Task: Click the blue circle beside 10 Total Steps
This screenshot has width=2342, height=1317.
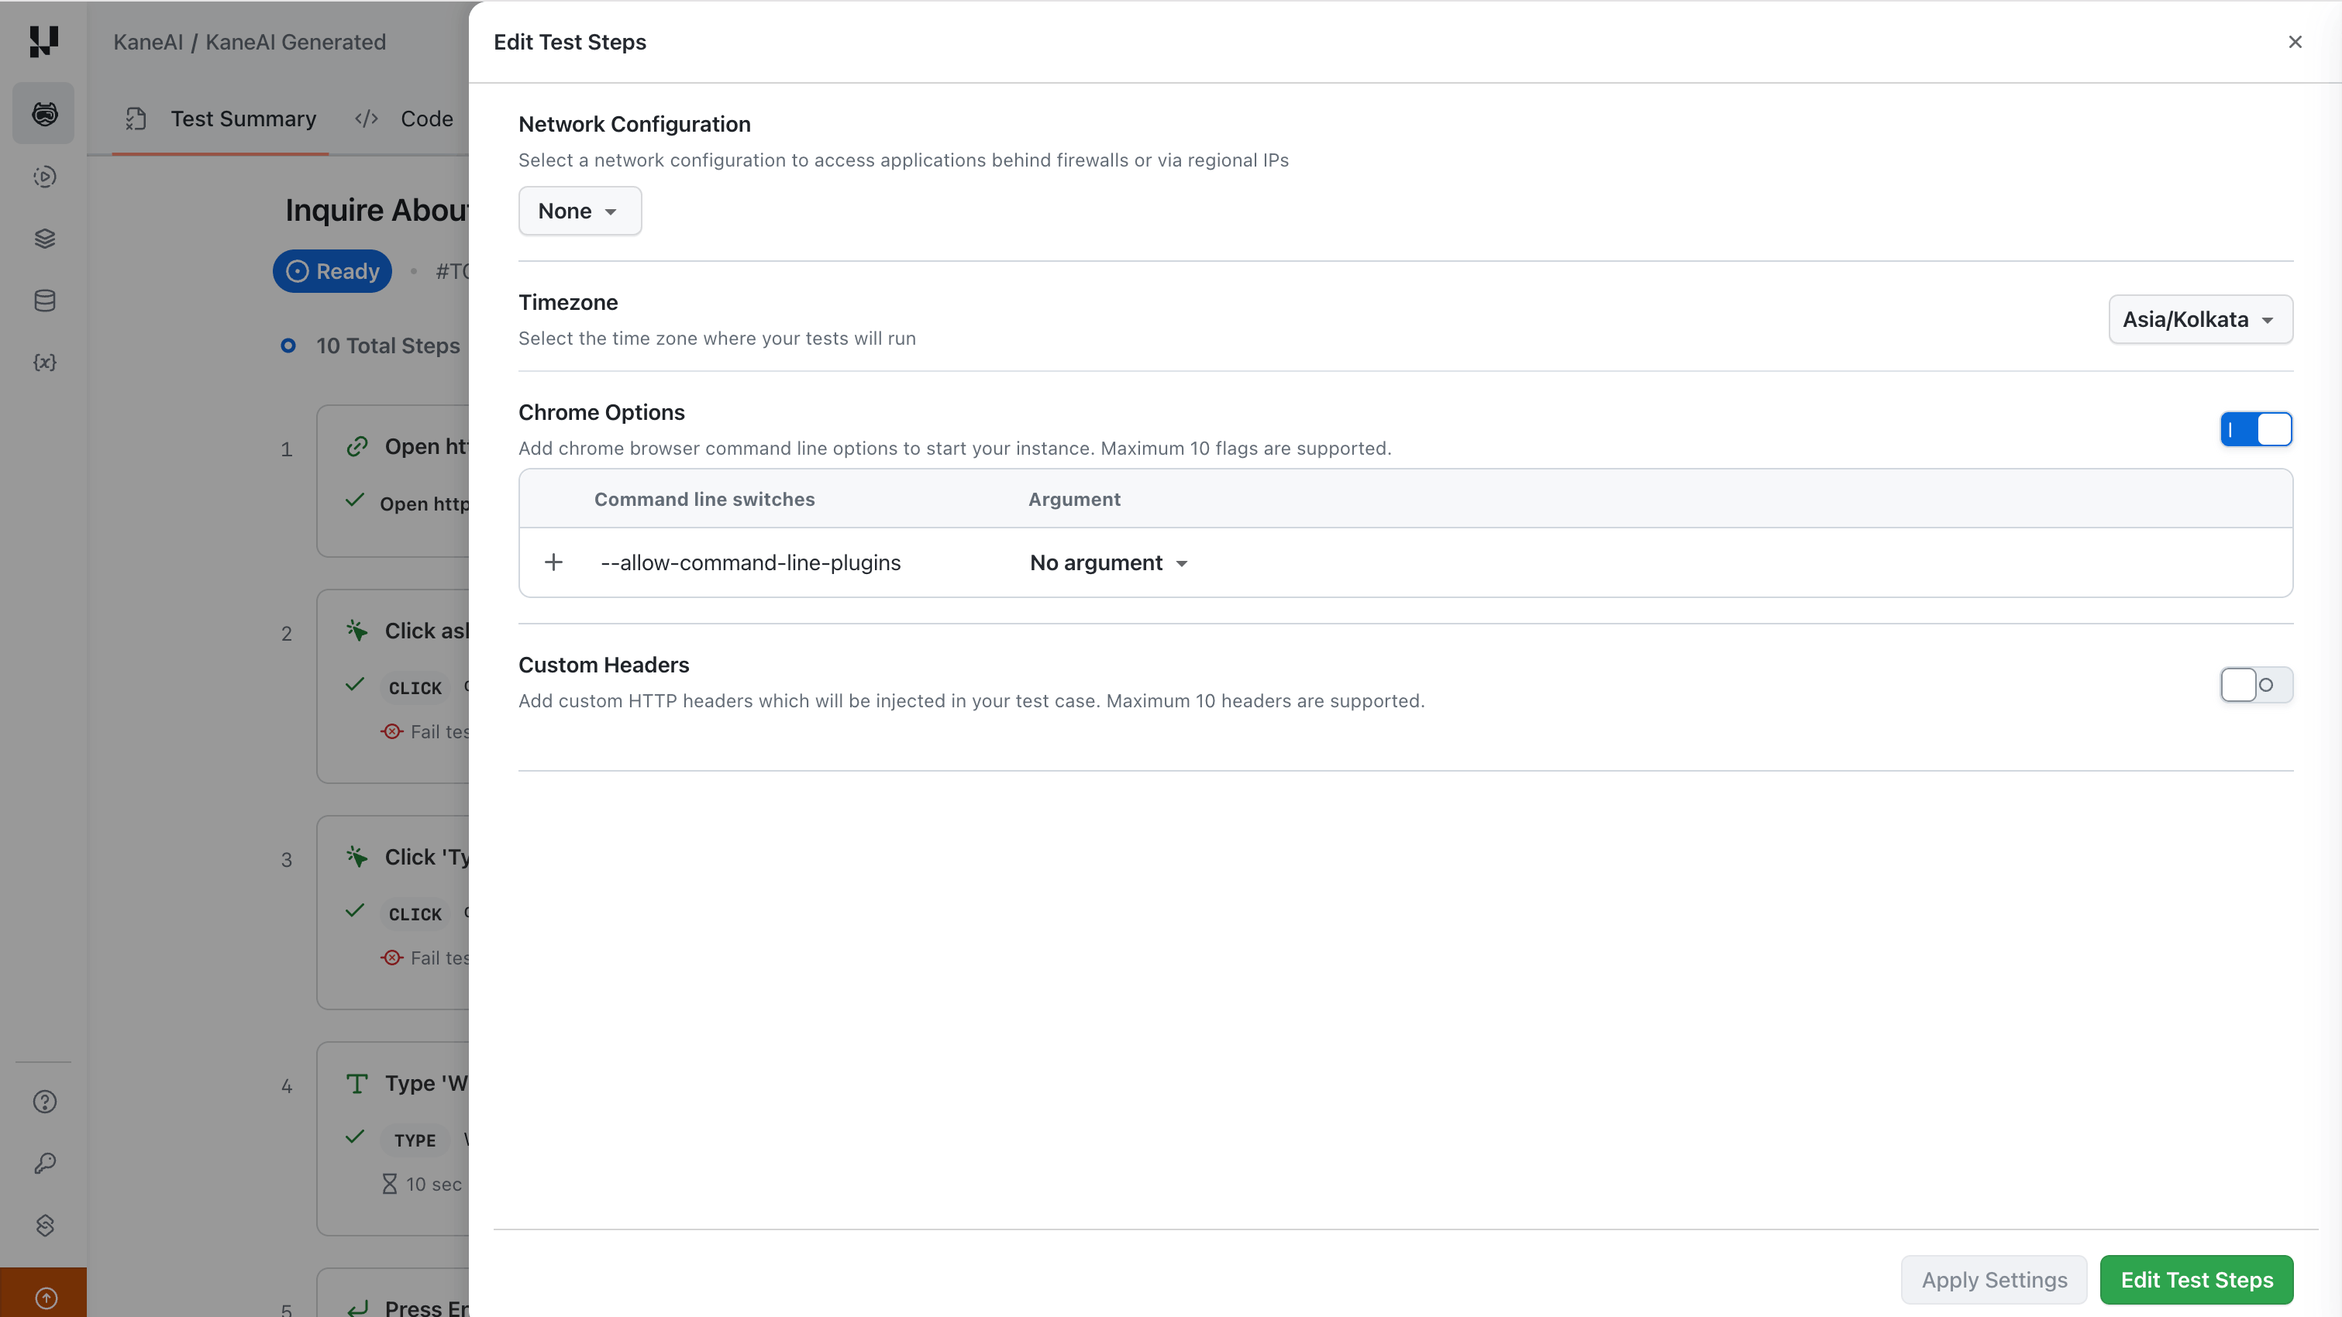Action: (288, 346)
